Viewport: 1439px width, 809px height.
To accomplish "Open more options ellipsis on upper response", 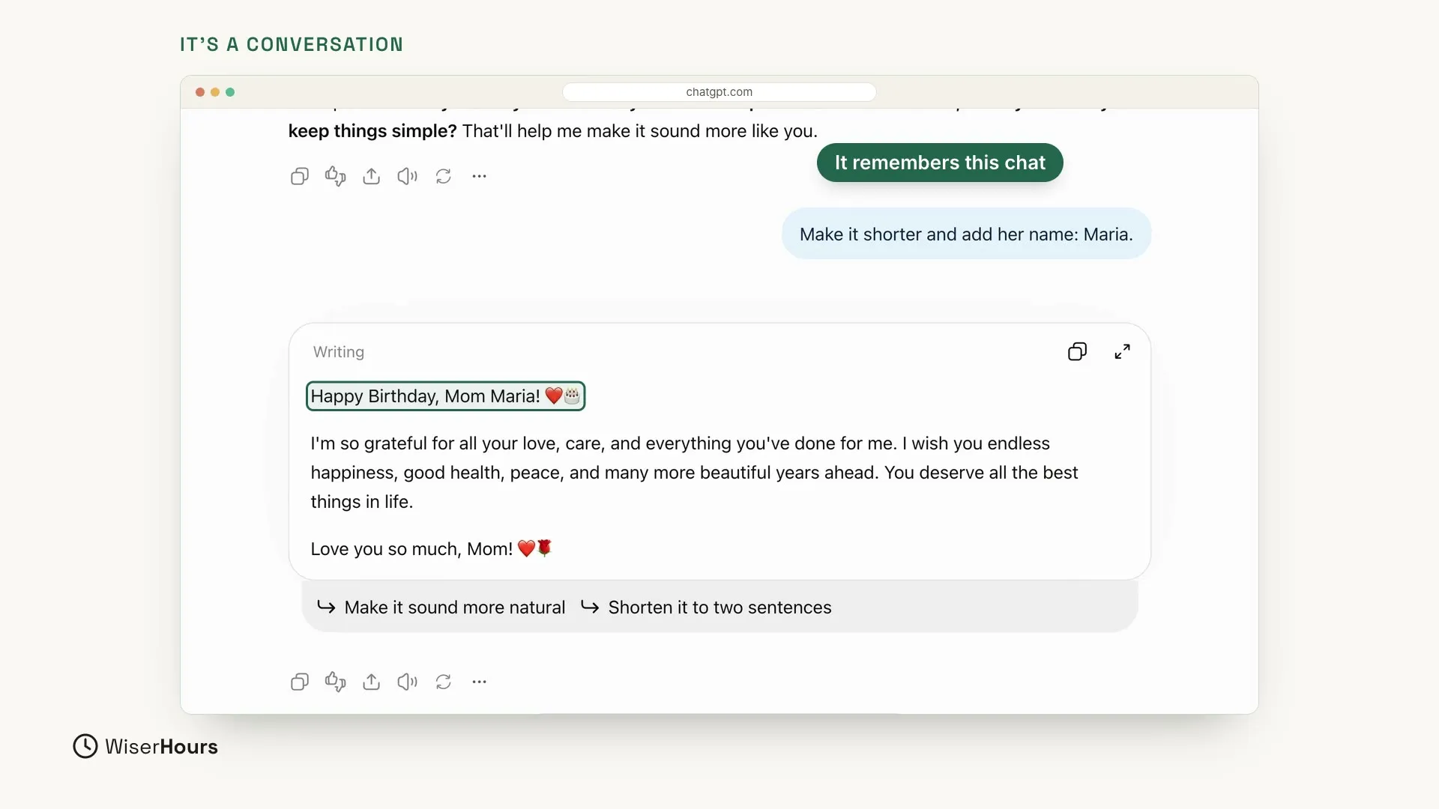I will [x=480, y=176].
